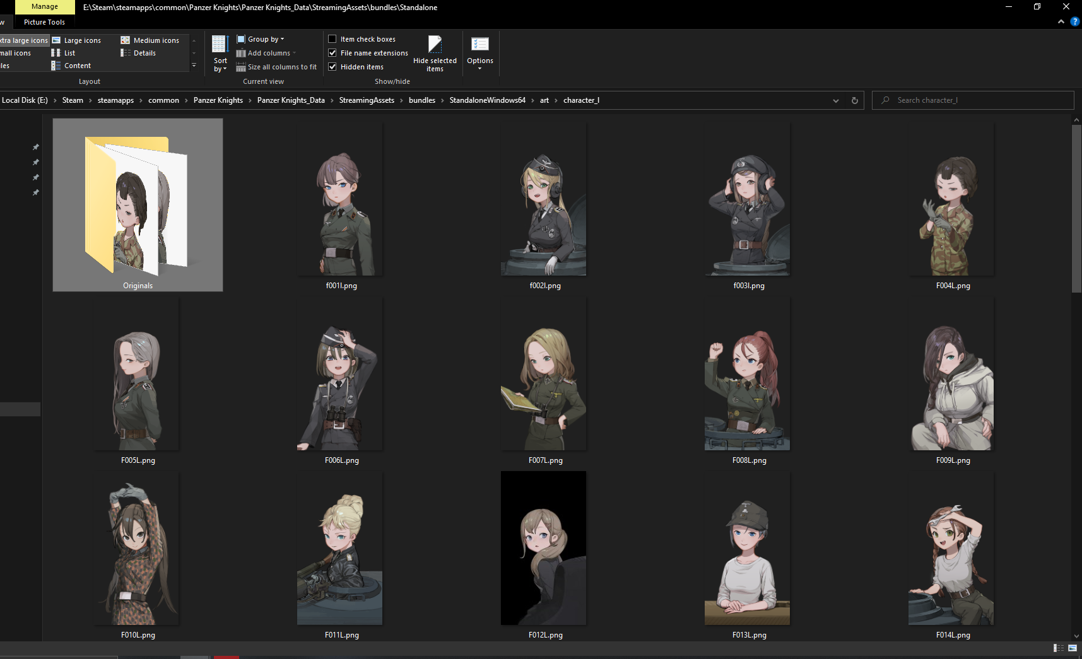
Task: Navigate to the Panzer Knights_Data breadcrumb
Action: [291, 100]
